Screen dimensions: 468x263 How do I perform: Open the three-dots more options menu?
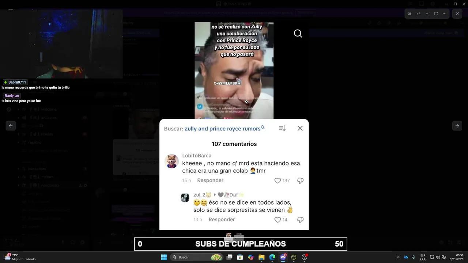445,14
